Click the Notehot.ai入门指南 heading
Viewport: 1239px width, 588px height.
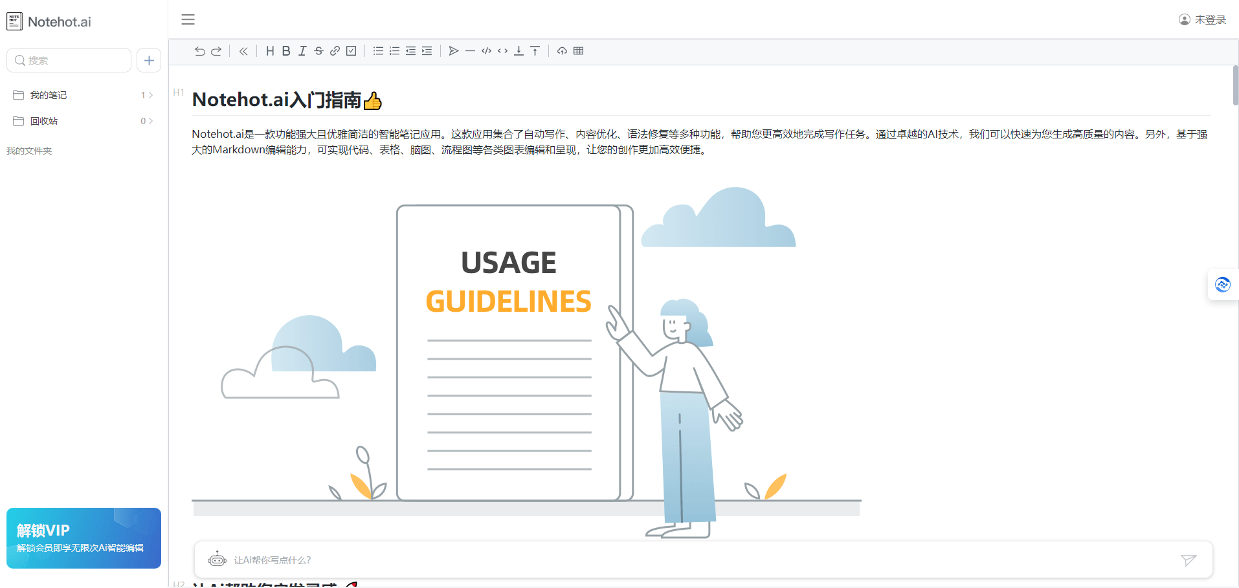pos(287,100)
